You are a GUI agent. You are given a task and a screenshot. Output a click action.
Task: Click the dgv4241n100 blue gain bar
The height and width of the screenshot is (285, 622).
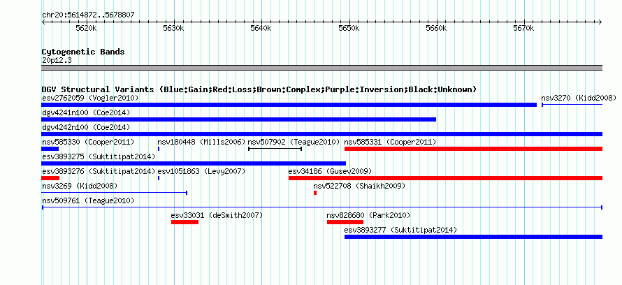239,119
